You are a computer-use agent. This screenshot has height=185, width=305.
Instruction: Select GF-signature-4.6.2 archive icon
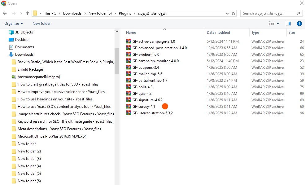(129, 100)
